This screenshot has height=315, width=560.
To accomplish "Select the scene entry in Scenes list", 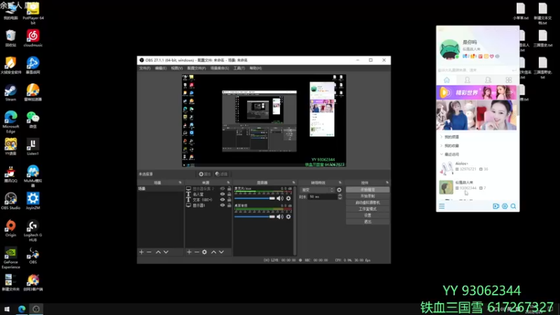I will pos(160,188).
